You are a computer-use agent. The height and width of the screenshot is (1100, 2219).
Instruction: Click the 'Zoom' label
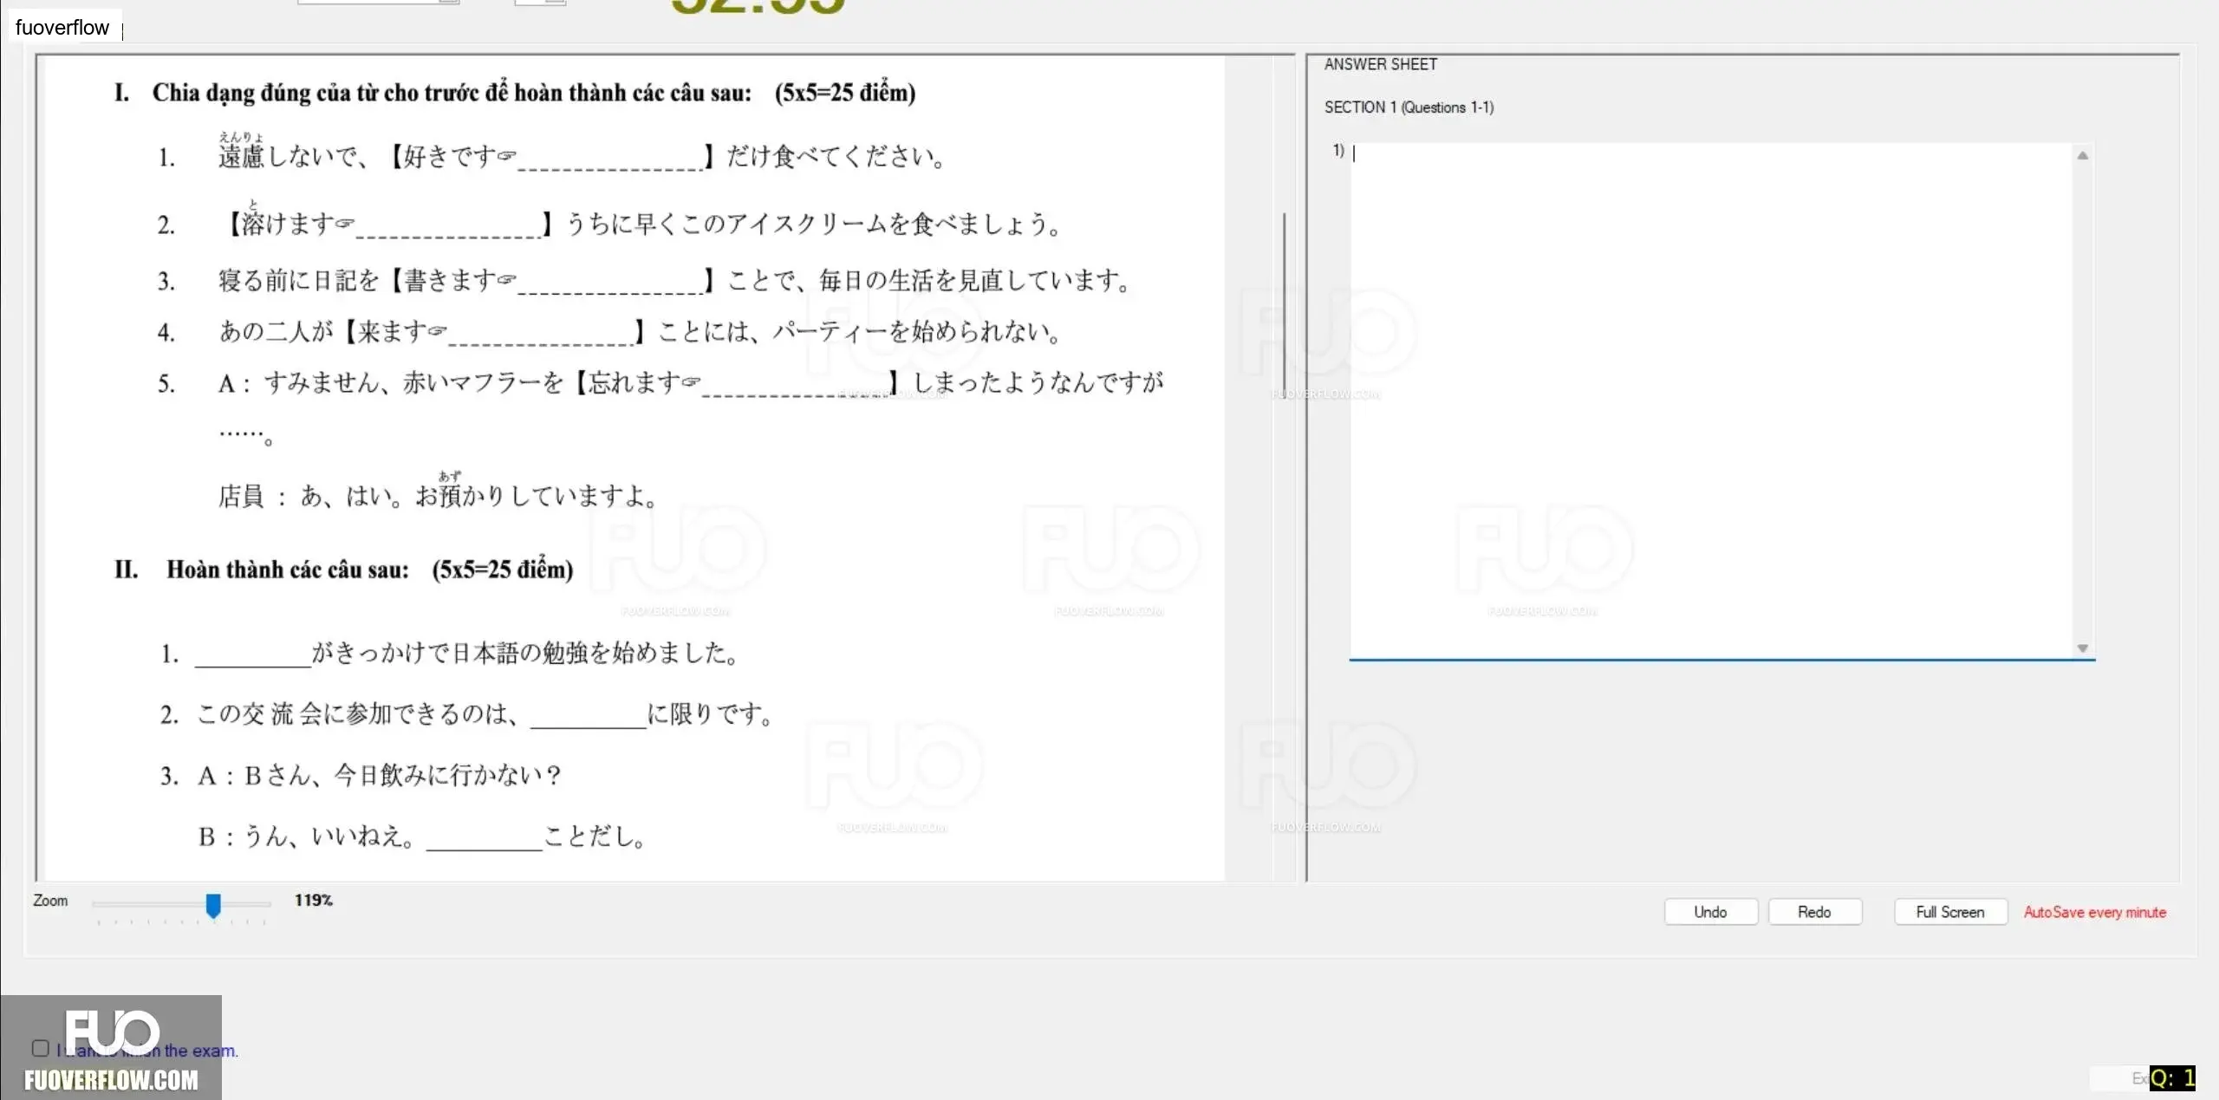(50, 901)
